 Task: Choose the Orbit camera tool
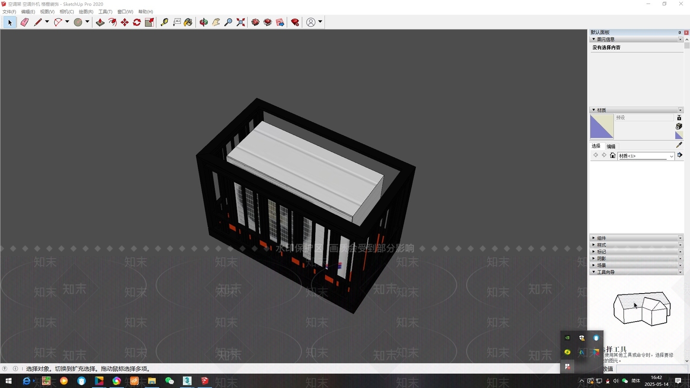tap(204, 22)
